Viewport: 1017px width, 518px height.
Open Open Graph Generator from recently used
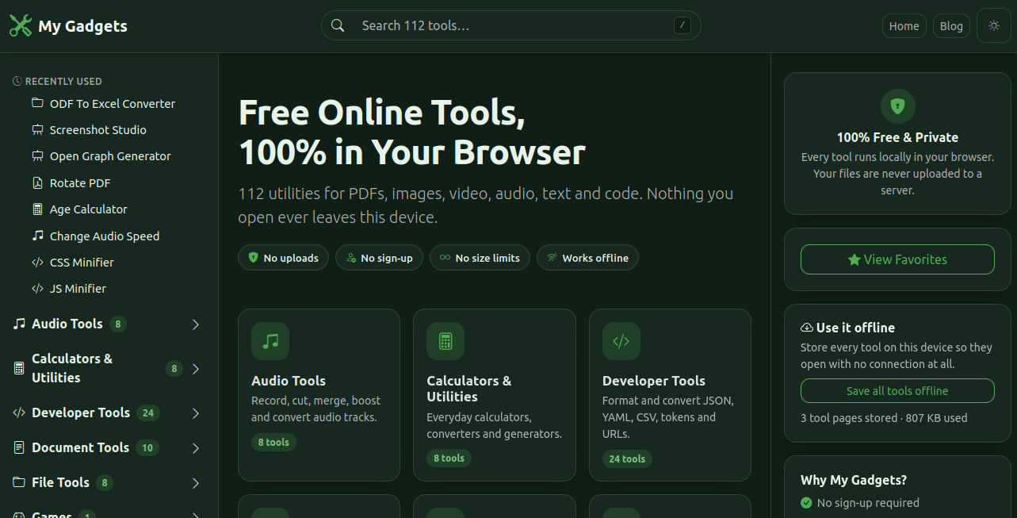click(x=110, y=155)
